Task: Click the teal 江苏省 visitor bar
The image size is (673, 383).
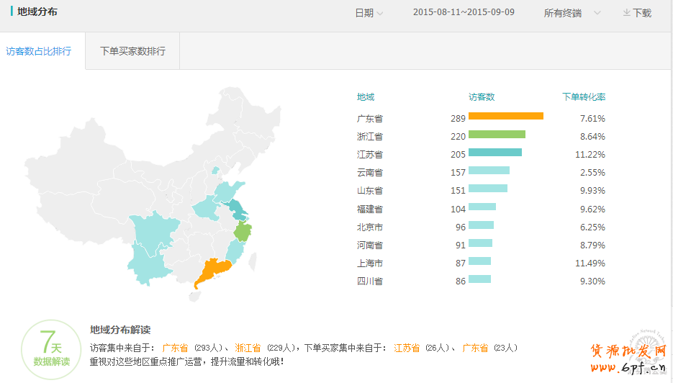Action: [494, 153]
